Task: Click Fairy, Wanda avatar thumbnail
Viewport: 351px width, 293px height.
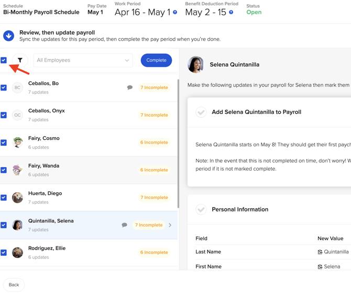Action: (x=18, y=170)
